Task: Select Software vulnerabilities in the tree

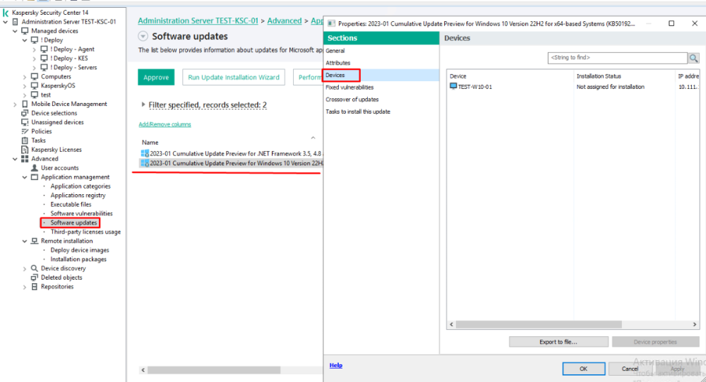Action: tap(81, 213)
